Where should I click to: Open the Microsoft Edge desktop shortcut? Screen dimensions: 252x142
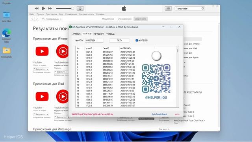[7, 36]
